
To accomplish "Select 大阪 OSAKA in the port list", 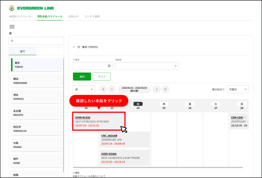I will [x=36, y=145].
